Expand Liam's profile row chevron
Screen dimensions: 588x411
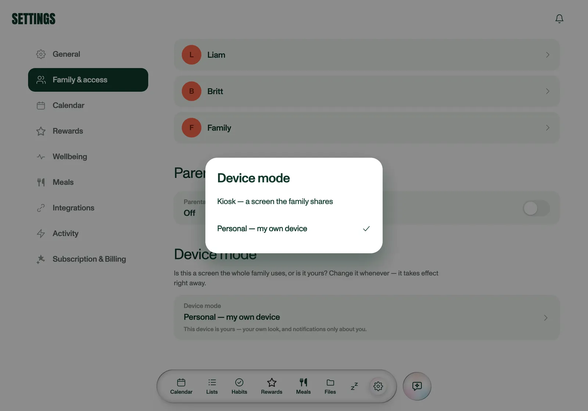tap(548, 55)
